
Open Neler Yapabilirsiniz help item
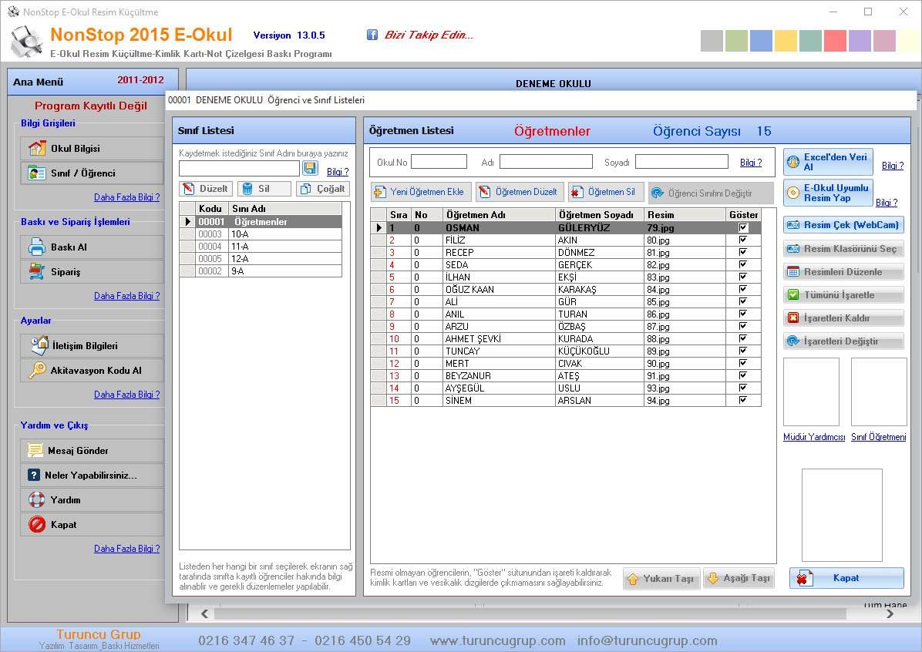coord(93,475)
